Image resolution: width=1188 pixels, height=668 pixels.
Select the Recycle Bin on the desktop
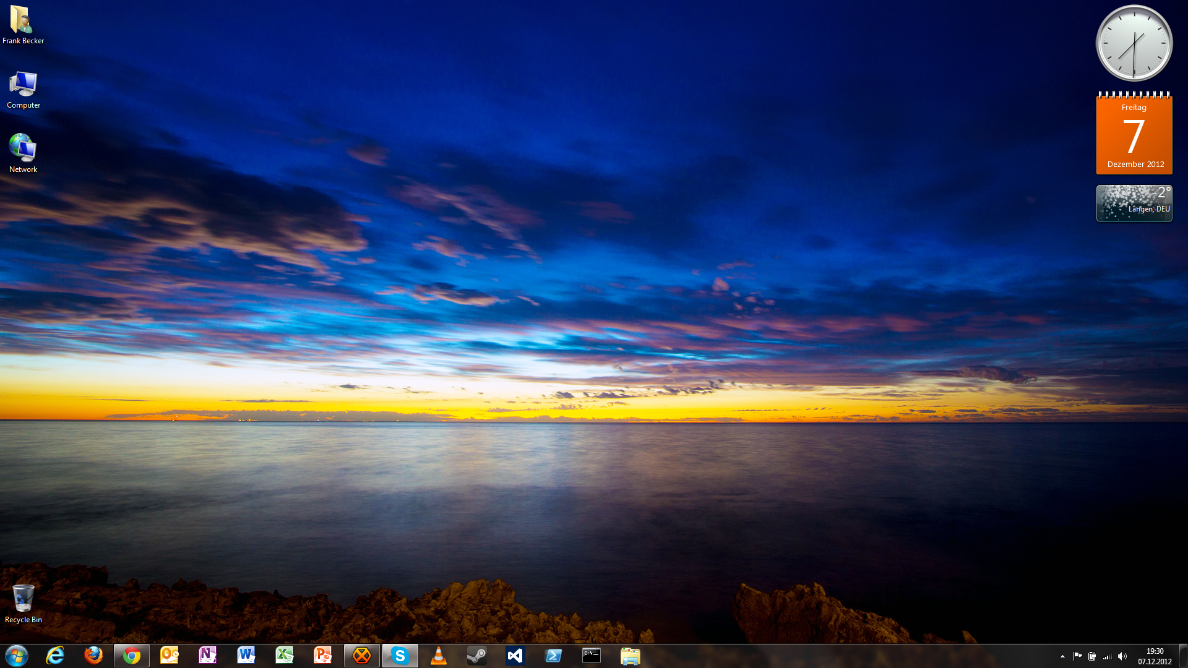[x=23, y=597]
